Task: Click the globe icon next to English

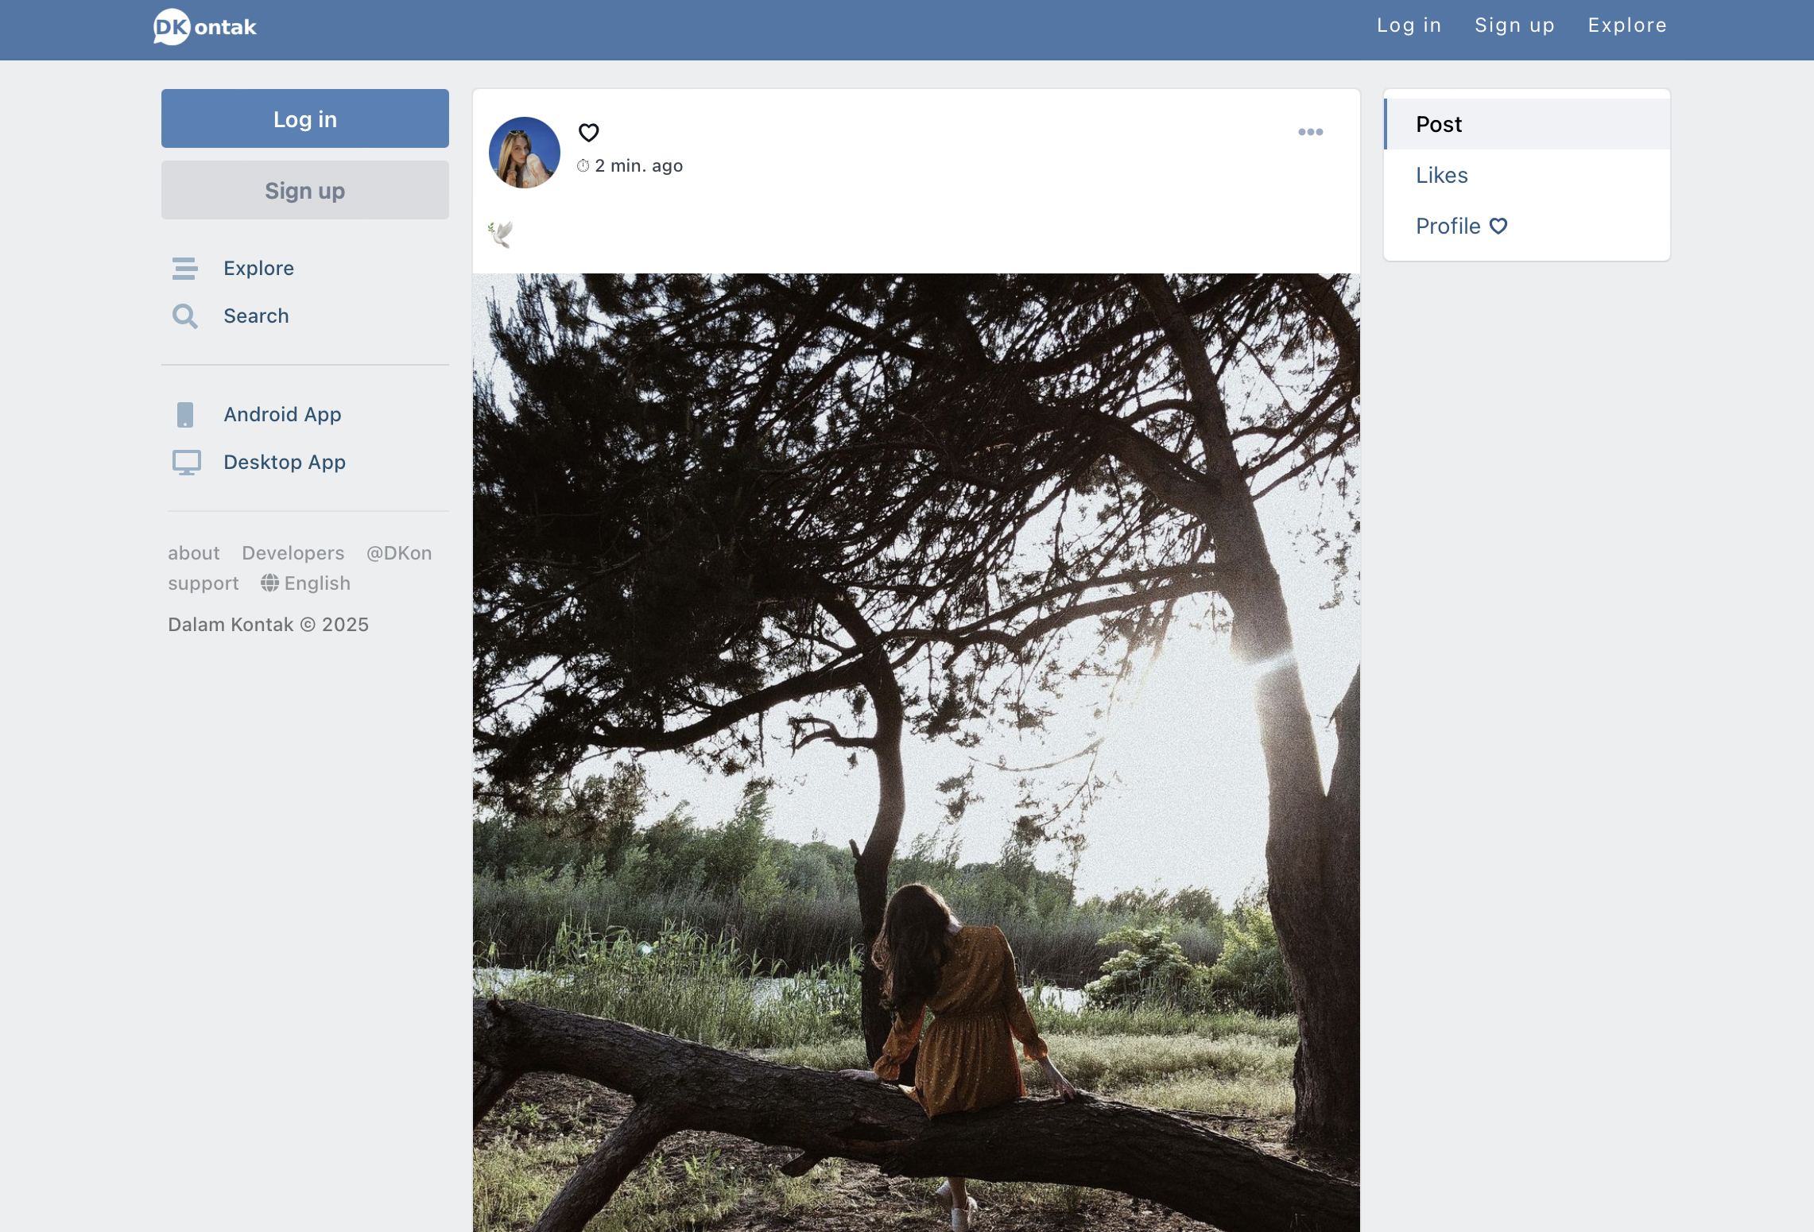Action: (269, 583)
